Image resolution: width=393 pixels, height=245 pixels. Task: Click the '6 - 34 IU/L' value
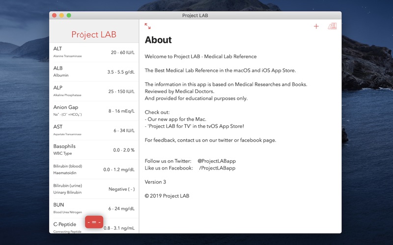pyautogui.click(x=124, y=130)
